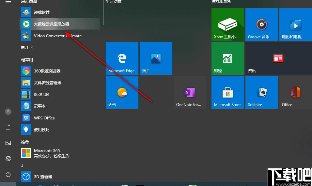Click the # alphabet index header
This screenshot has height=186, width=312.
22,165
